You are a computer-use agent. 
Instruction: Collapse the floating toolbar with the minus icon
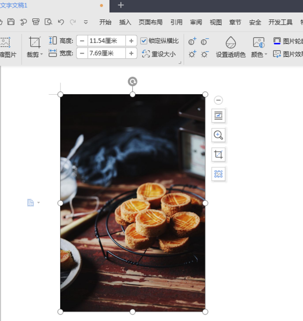218,100
